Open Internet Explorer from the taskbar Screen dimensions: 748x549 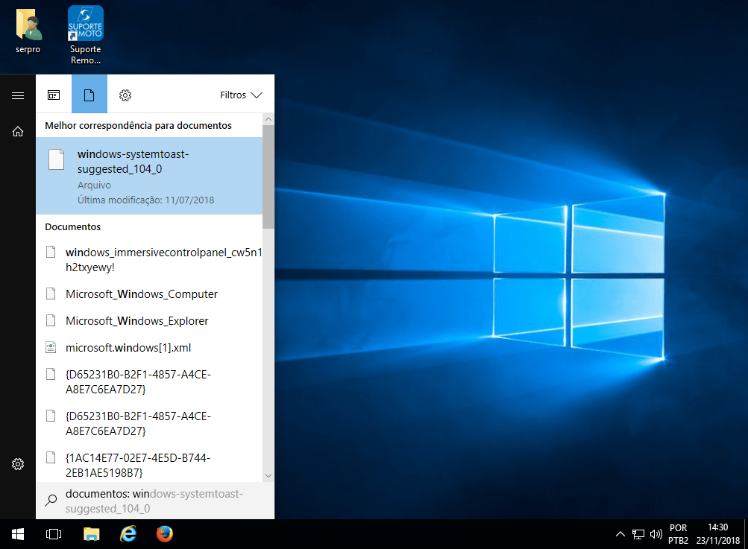[128, 534]
